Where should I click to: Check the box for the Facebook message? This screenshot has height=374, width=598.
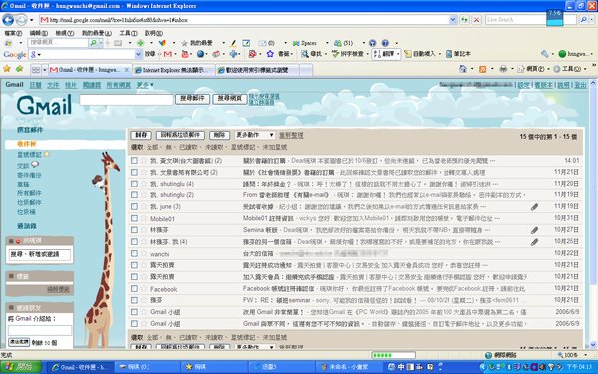point(134,289)
